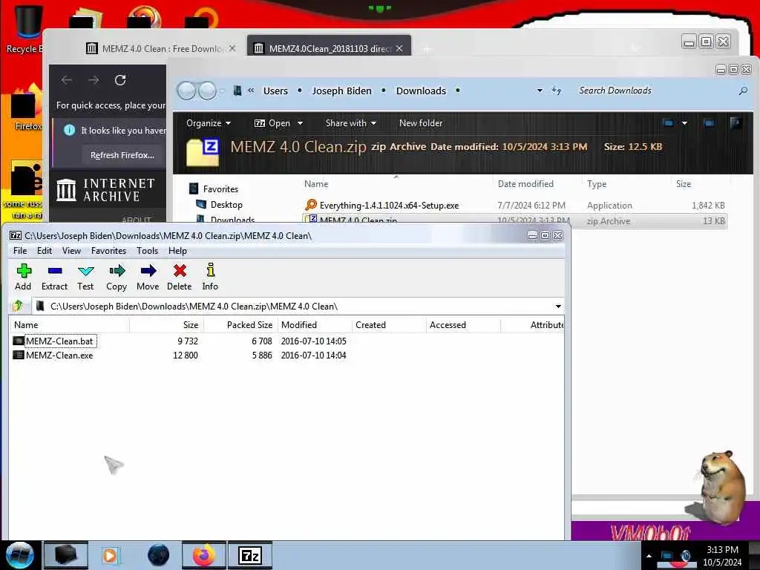Click Users in Explorer breadcrumb
Viewport: 760px width, 570px height.
(275, 91)
